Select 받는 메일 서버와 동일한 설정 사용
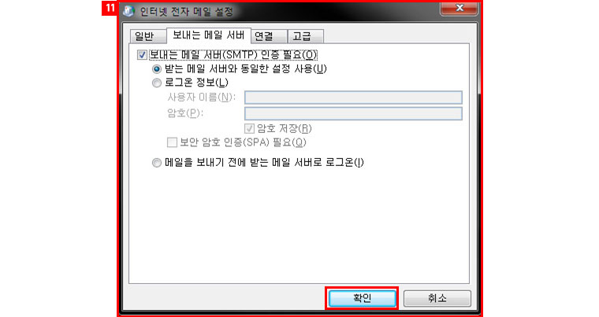This screenshot has width=599, height=317. 157,69
